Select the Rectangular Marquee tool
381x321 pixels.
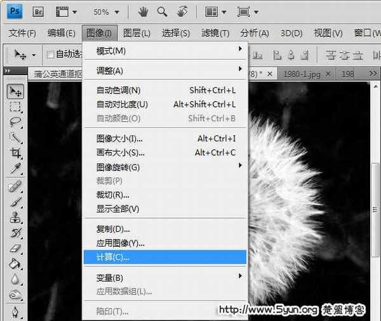pyautogui.click(x=15, y=107)
